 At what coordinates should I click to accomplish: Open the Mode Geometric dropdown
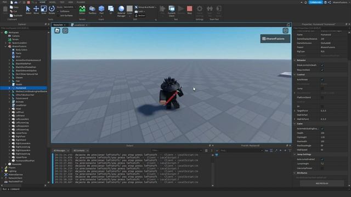click(x=69, y=7)
